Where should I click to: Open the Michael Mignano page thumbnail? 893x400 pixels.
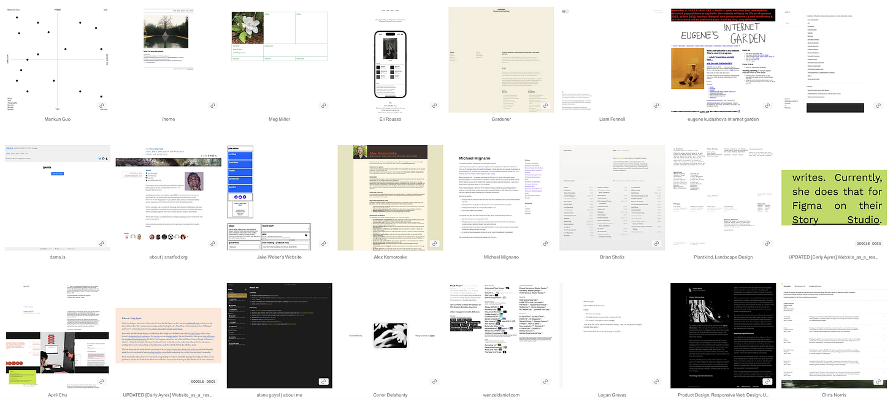tap(501, 197)
